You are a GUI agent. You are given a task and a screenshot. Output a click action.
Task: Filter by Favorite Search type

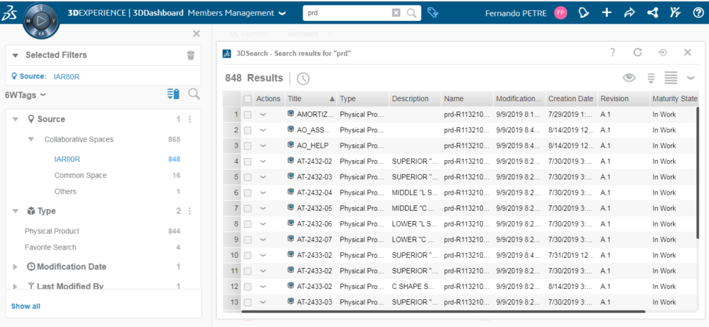(x=50, y=247)
